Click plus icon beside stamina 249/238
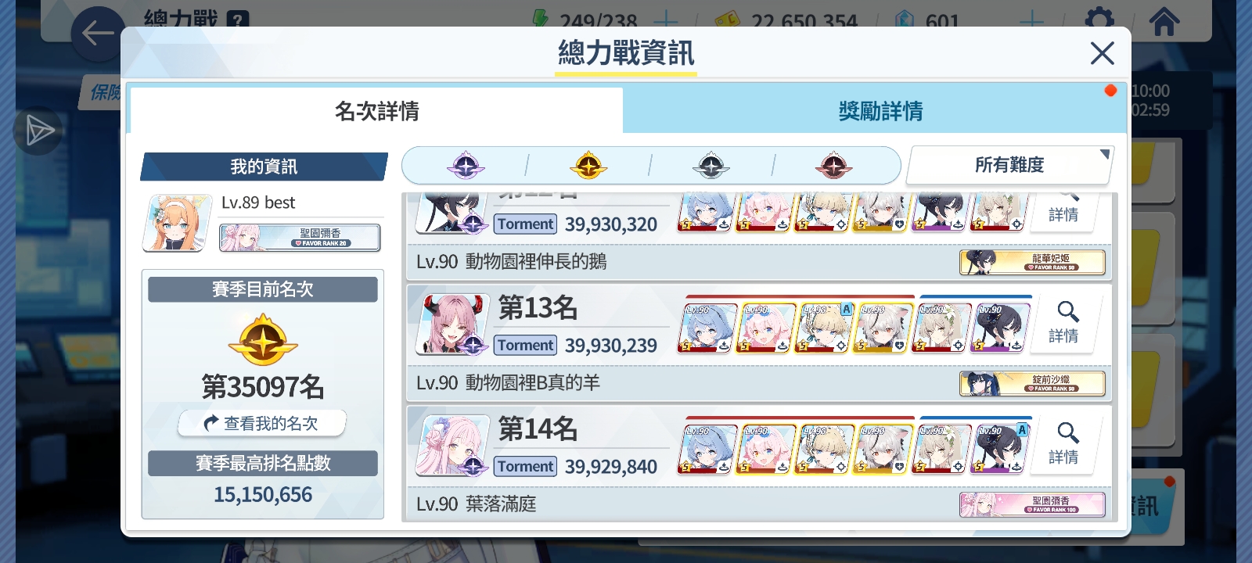The image size is (1252, 563). (x=665, y=20)
